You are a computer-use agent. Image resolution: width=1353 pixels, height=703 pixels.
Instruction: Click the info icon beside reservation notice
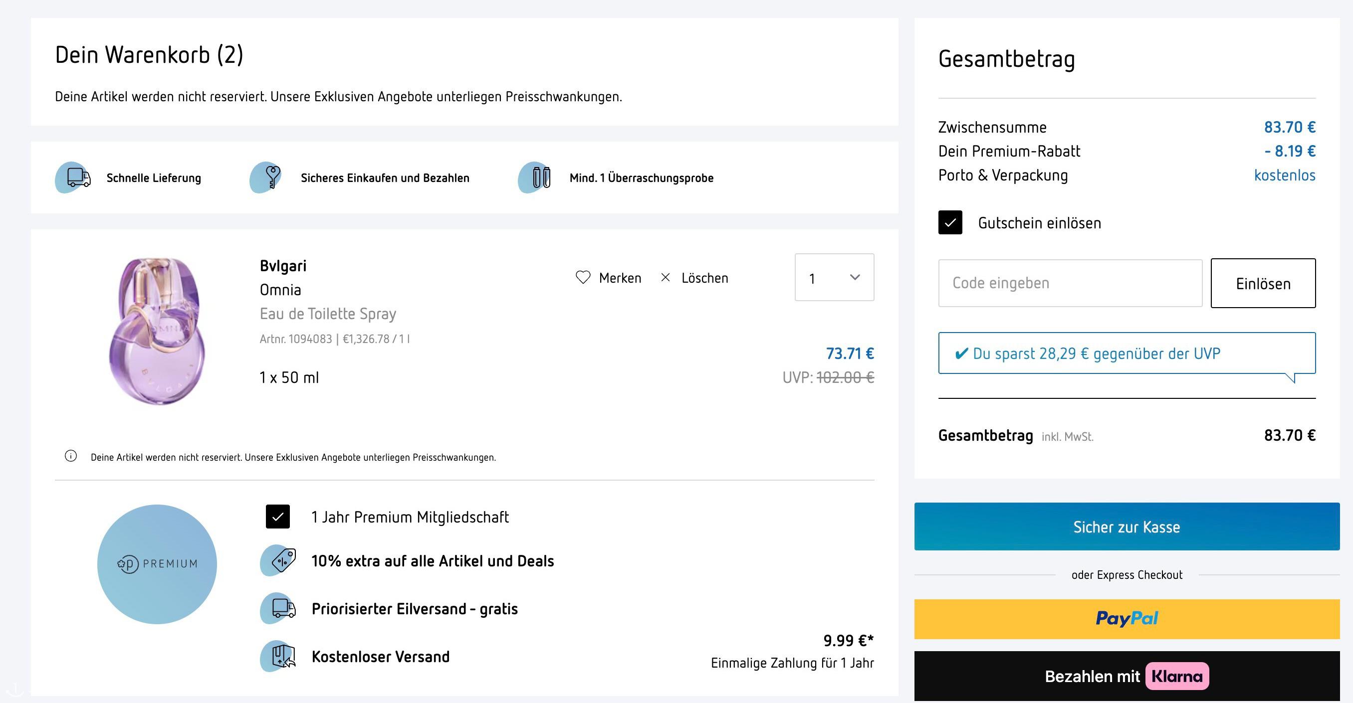click(x=70, y=456)
